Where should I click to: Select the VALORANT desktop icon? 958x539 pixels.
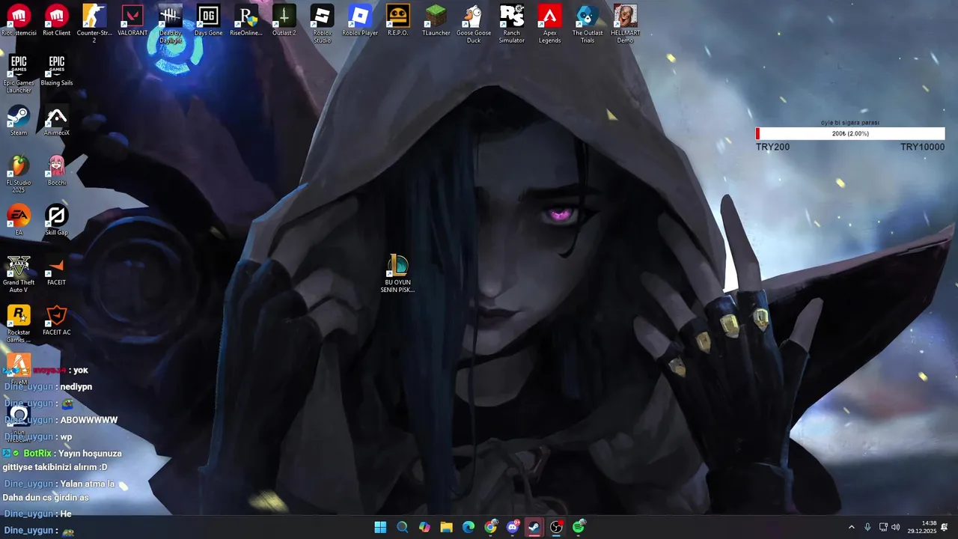[x=132, y=20]
